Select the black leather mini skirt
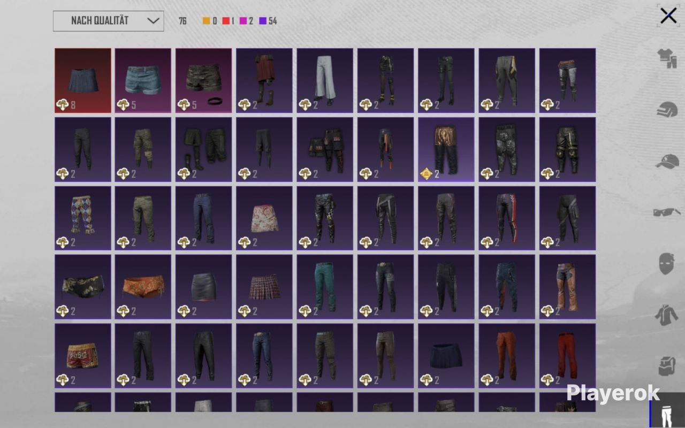 (204, 287)
